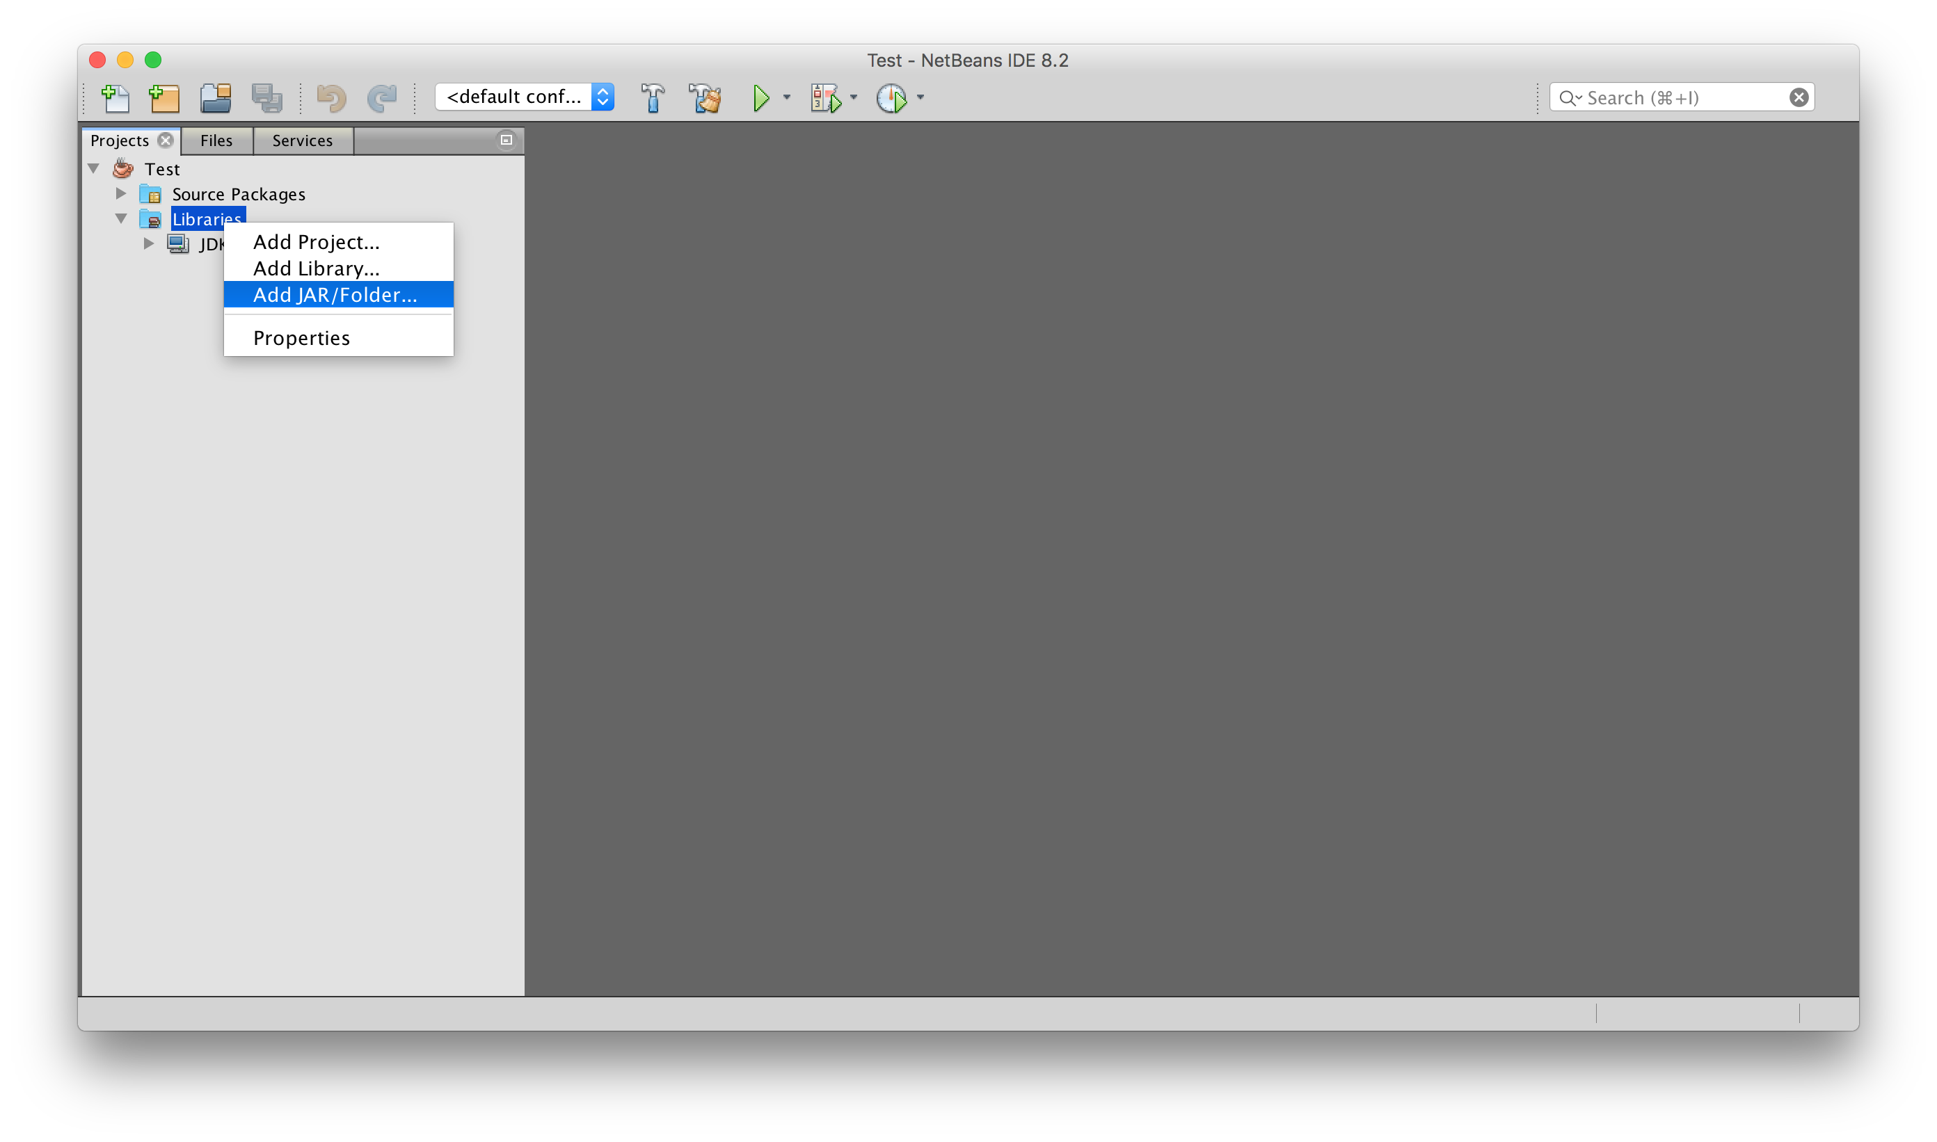
Task: Collapse the Test project node
Action: [x=94, y=168]
